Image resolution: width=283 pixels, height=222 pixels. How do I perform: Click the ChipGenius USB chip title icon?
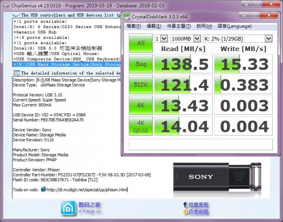6,6
